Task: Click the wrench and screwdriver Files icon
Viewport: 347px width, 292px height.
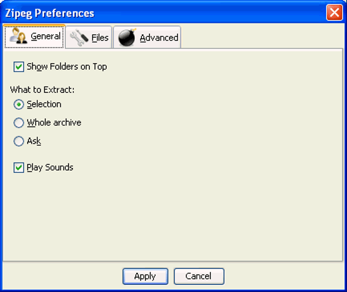Action: click(79, 38)
